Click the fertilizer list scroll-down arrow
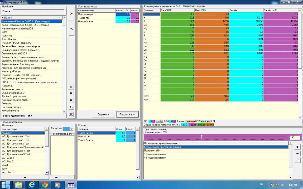The width and height of the screenshot is (303, 189). pos(64,112)
